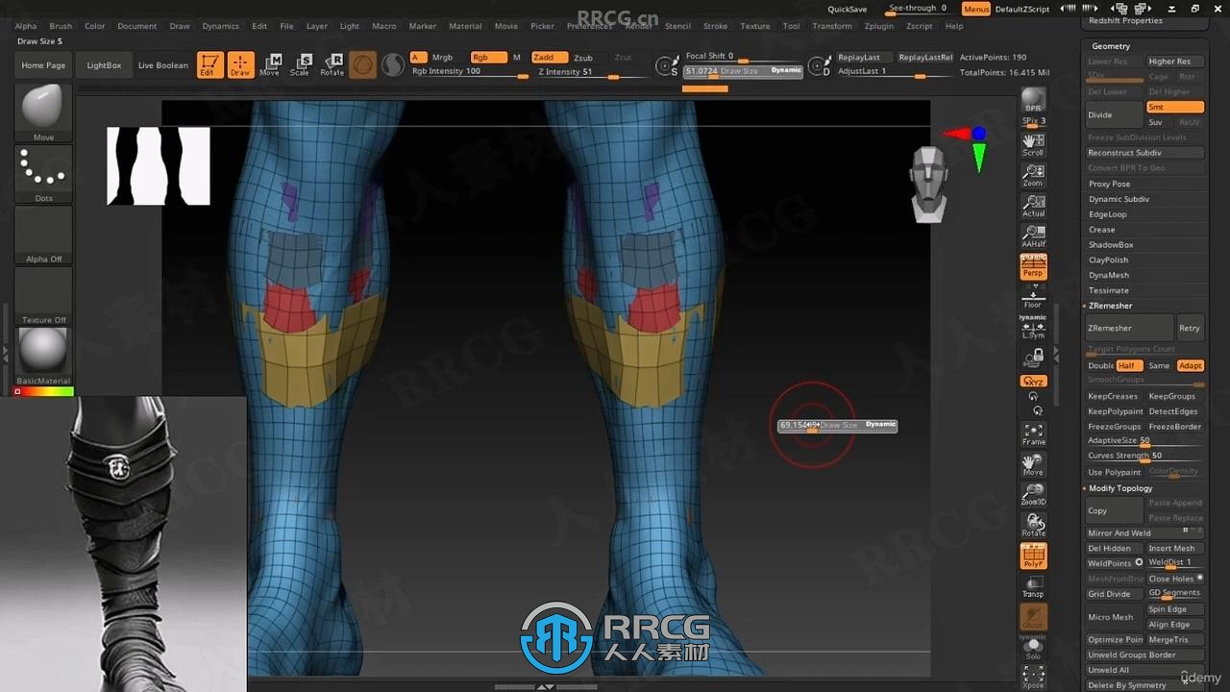
Task: Click the Zoom document icon
Action: (x=1033, y=175)
